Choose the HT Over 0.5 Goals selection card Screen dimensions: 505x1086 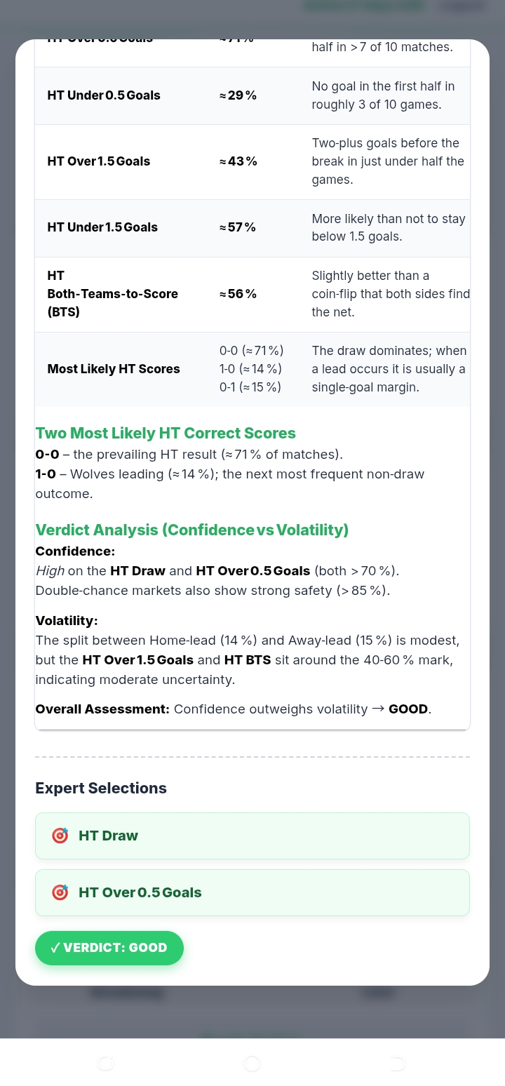pos(252,892)
